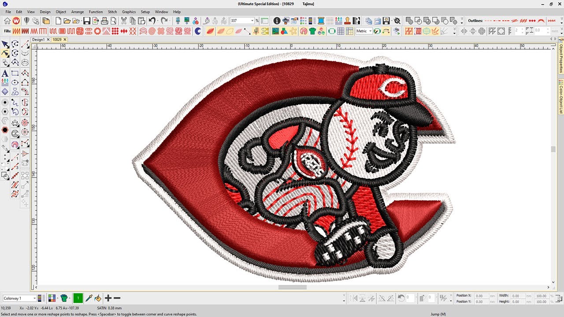Create a new blank design
564x317 pixels.
58,21
